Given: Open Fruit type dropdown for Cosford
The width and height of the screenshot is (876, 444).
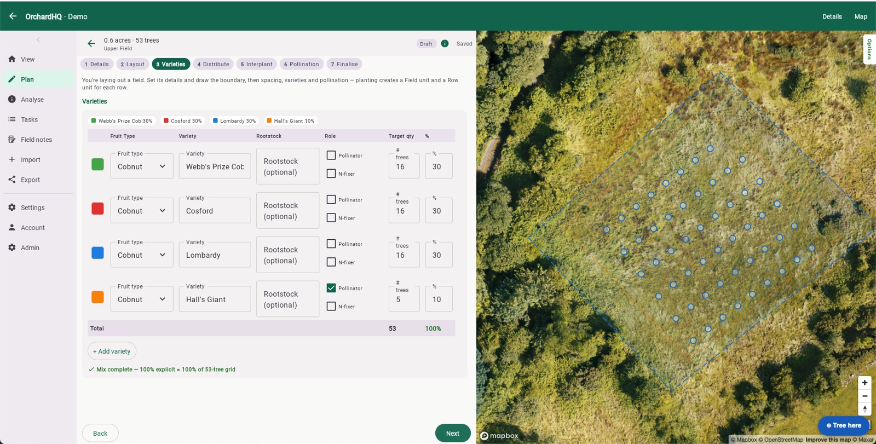Looking at the screenshot, I should [142, 210].
